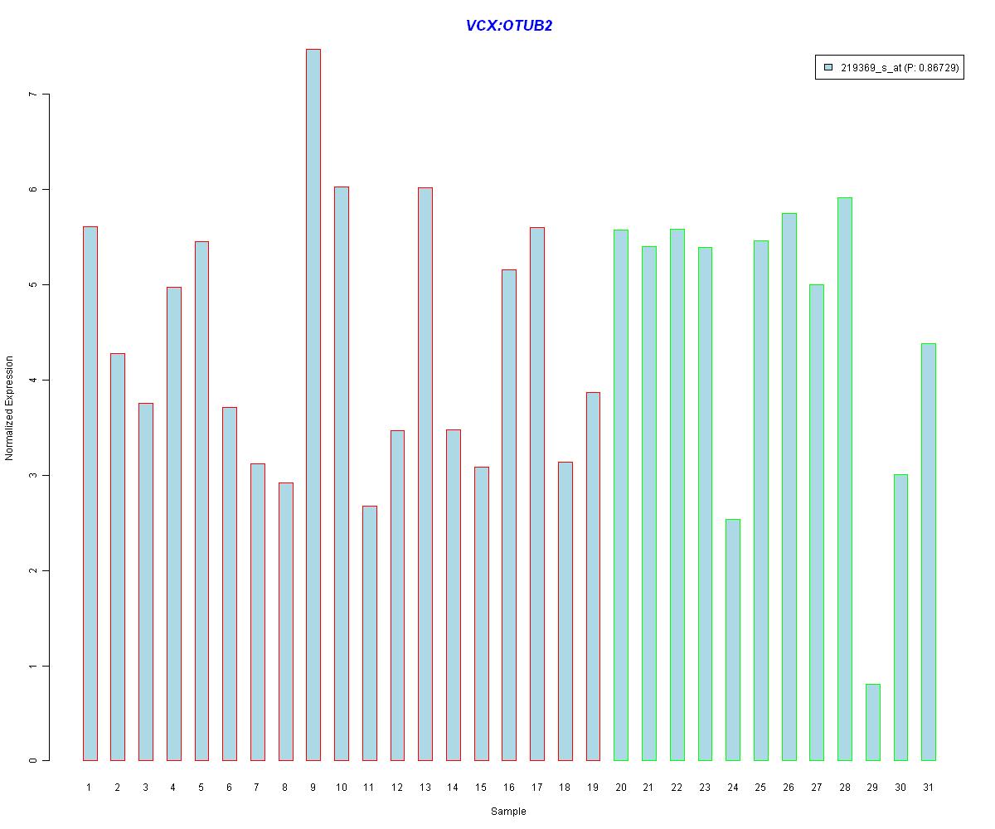Click x-axis sample label 9

pos(313,788)
